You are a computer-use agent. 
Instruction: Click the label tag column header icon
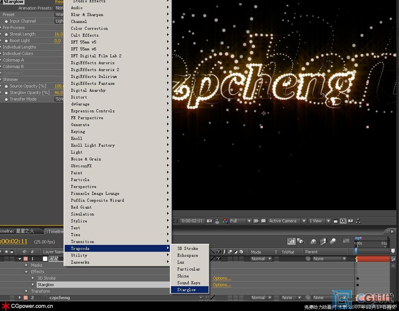(x=25, y=252)
